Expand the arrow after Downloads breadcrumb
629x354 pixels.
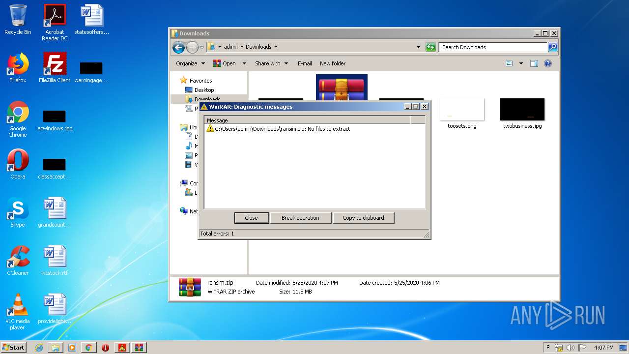pos(276,47)
